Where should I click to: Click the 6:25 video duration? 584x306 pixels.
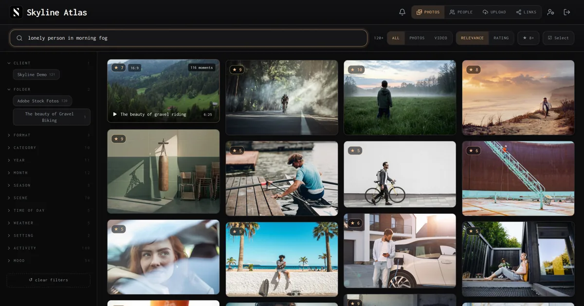click(208, 115)
